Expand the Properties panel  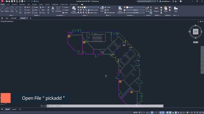pos(130,16)
